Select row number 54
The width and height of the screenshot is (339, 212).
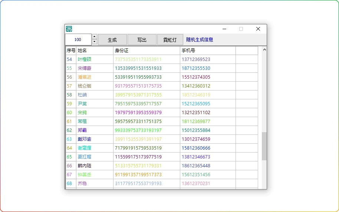pyautogui.click(x=71, y=59)
